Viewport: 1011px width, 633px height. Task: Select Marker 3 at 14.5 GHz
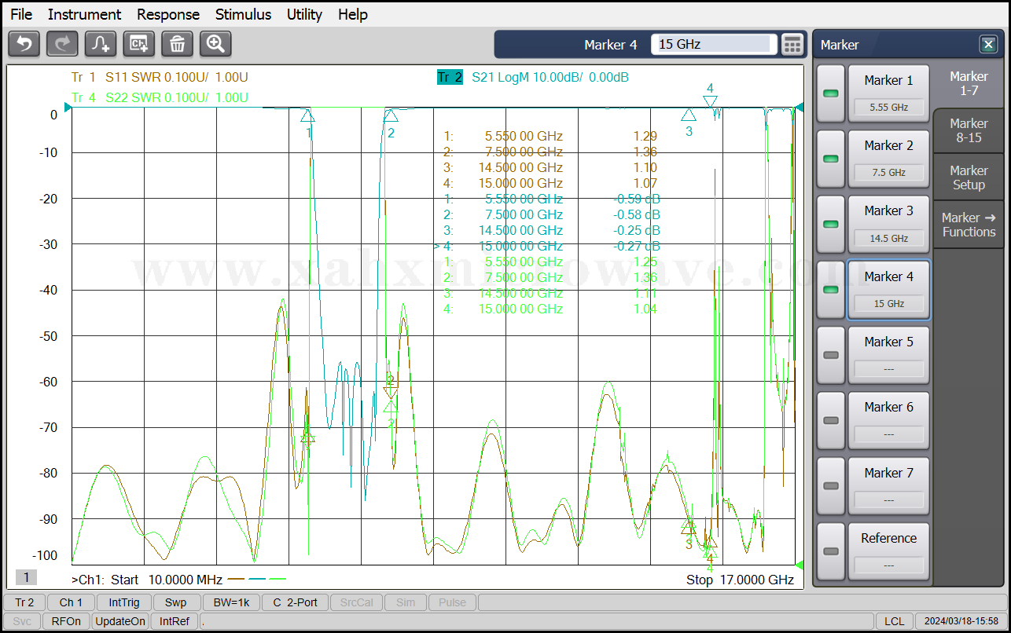tap(888, 224)
